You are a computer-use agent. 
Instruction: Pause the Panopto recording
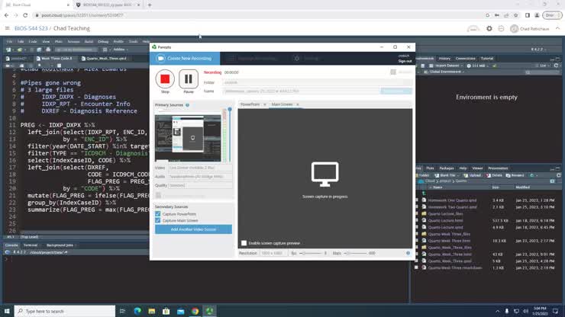(x=189, y=78)
